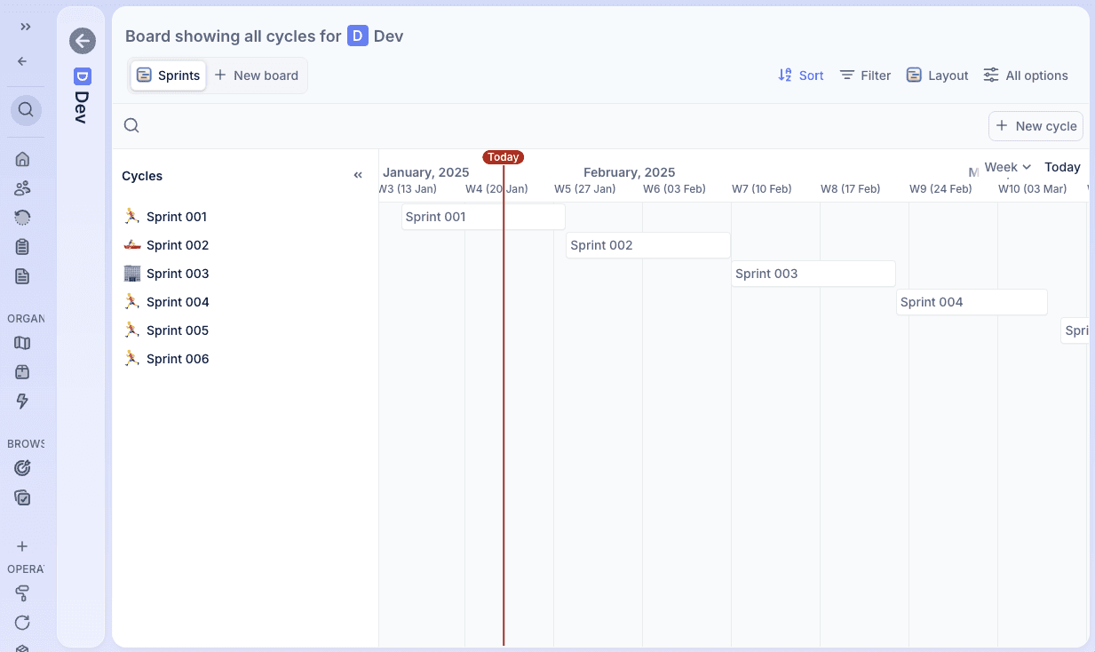Open the Layout settings
This screenshot has height=652, width=1095.
click(938, 76)
